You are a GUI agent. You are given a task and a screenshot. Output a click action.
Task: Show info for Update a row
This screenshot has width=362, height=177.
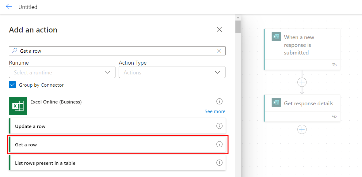[219, 126]
